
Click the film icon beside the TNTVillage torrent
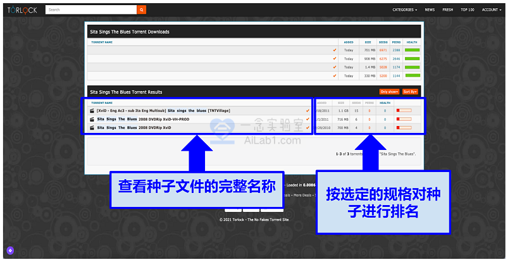(92, 111)
